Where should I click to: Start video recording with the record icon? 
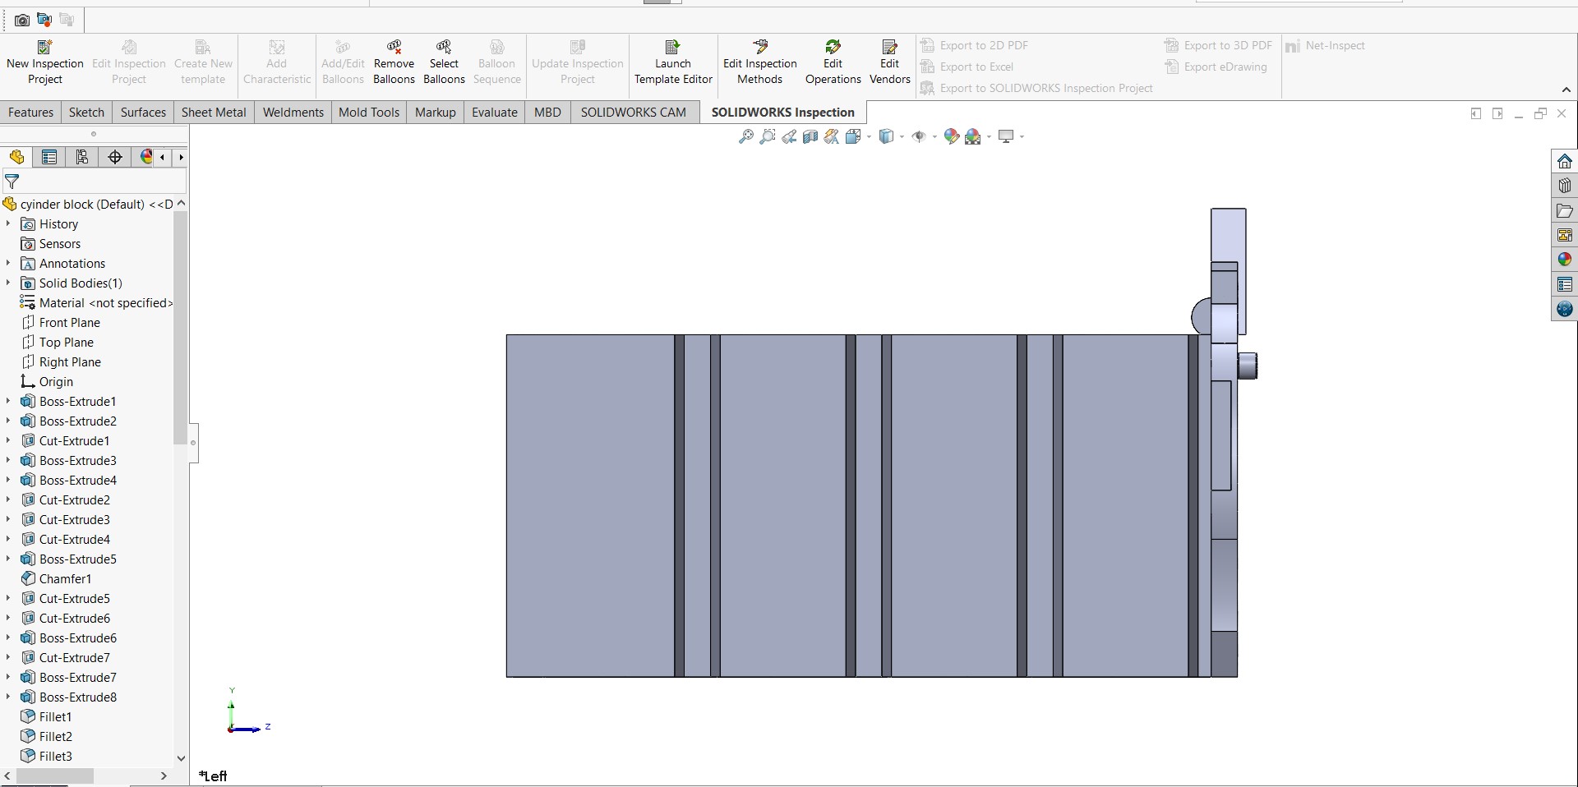pos(44,19)
